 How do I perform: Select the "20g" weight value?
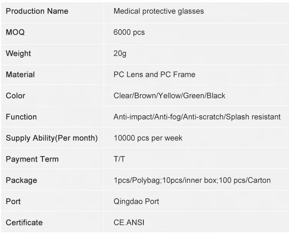[x=120, y=53]
